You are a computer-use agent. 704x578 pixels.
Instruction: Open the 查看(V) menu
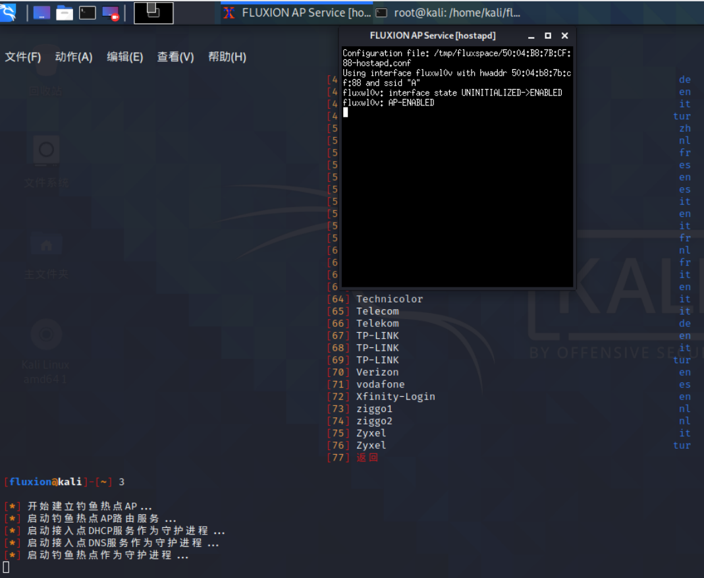point(176,57)
